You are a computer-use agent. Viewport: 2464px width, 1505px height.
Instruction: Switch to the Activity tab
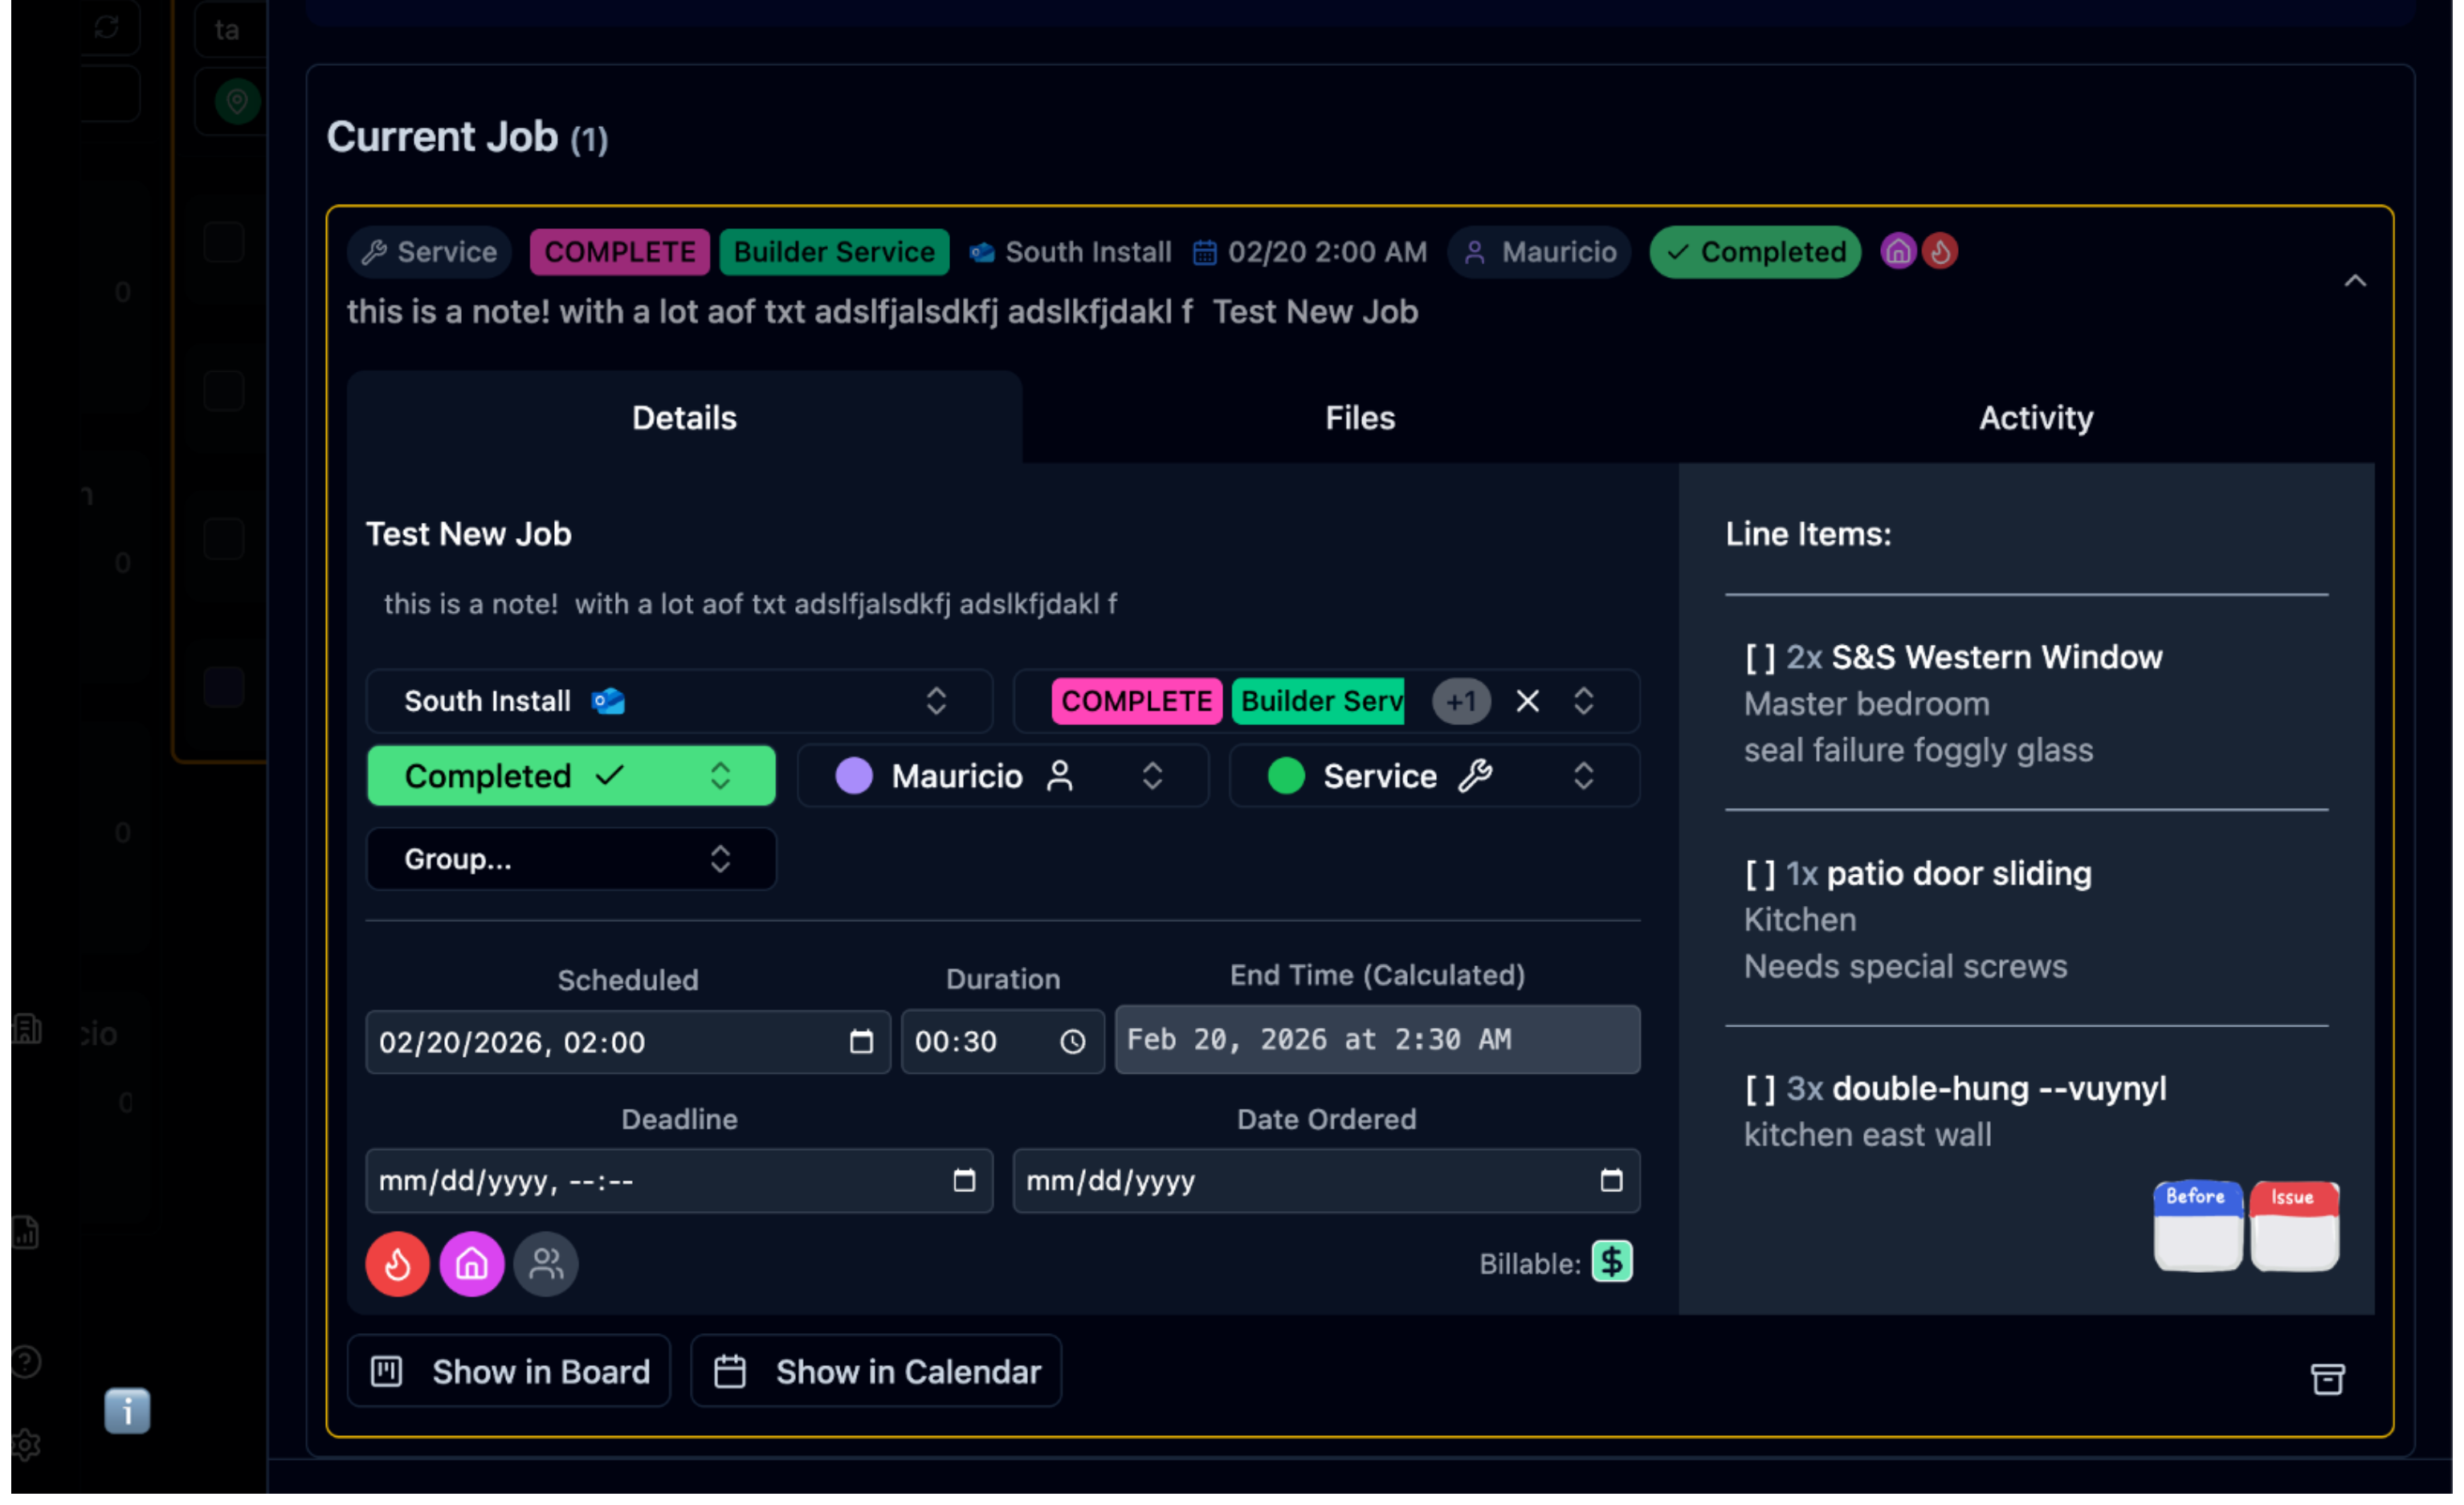tap(2035, 418)
